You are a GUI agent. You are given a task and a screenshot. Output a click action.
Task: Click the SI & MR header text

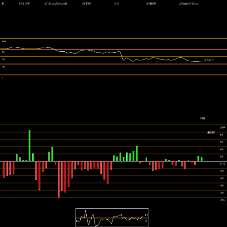[x=24, y=4]
